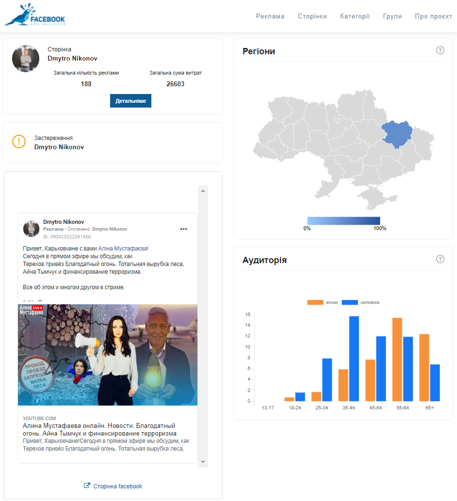
Task: Go to Сторінки navigation item
Action: pos(312,16)
